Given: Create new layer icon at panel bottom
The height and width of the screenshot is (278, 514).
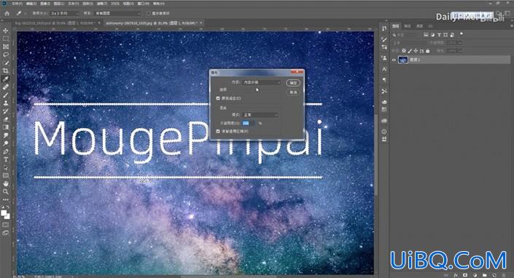Looking at the screenshot, I should pyautogui.click(x=494, y=275).
